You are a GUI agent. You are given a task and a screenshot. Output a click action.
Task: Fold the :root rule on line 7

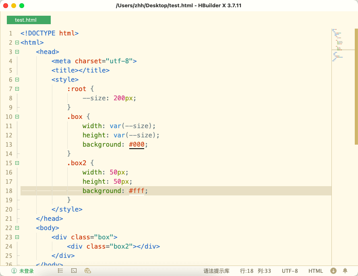tap(17, 89)
